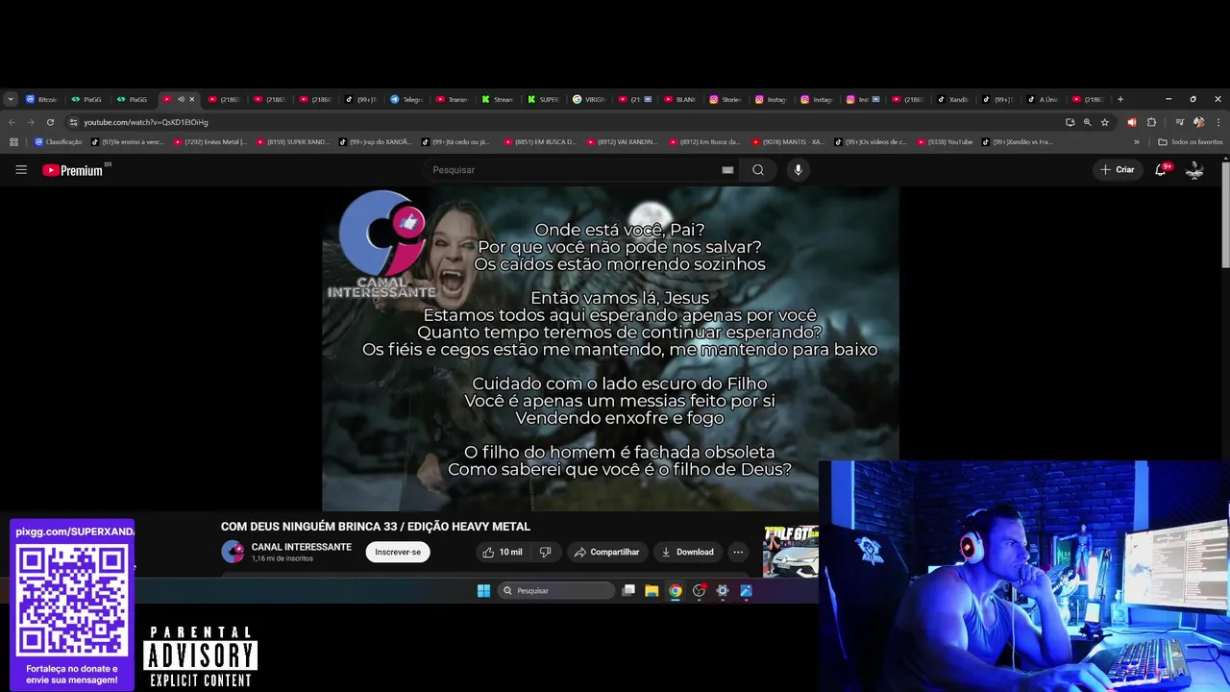Open the Settings gear on the taskbar
This screenshot has height=692, width=1230.
(723, 591)
